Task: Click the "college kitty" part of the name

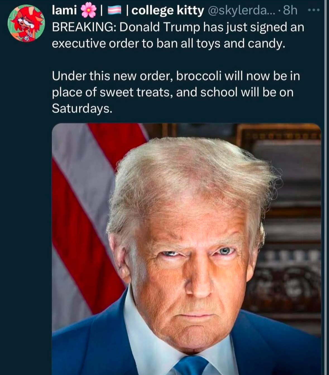Action: 168,11
